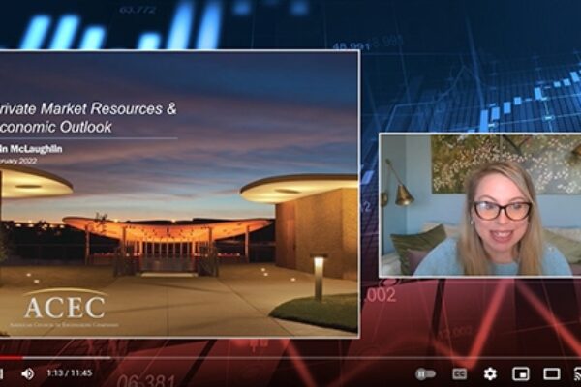Viewport: 581px width, 387px height.
Task: Enable closed captions with CC button
Action: 459,373
